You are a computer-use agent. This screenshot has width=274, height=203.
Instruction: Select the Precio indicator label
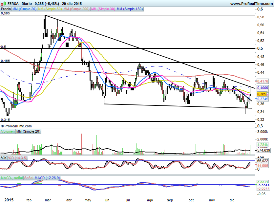click(x=5, y=9)
